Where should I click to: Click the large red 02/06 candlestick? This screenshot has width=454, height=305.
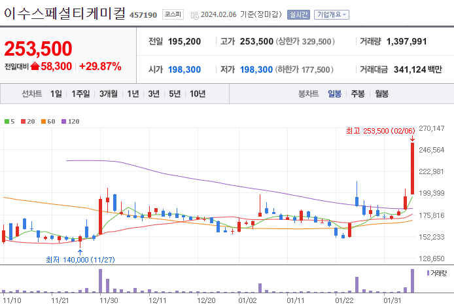pyautogui.click(x=412, y=168)
